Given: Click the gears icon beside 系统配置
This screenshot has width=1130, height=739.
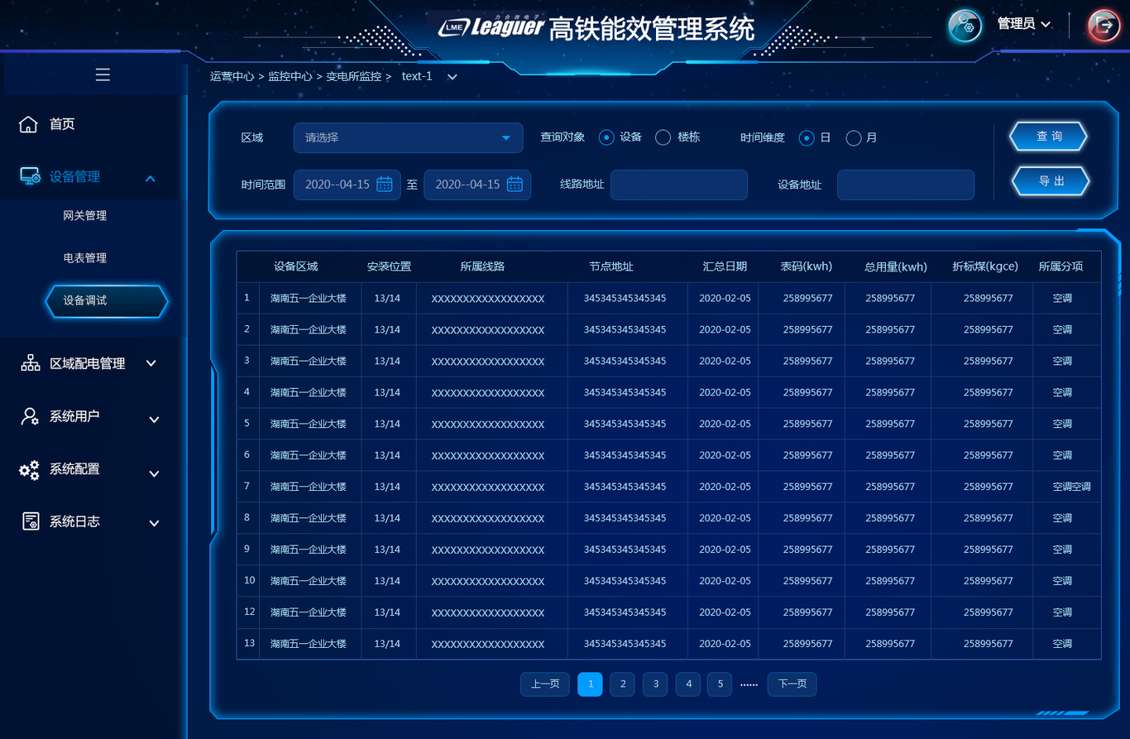Looking at the screenshot, I should pyautogui.click(x=29, y=470).
